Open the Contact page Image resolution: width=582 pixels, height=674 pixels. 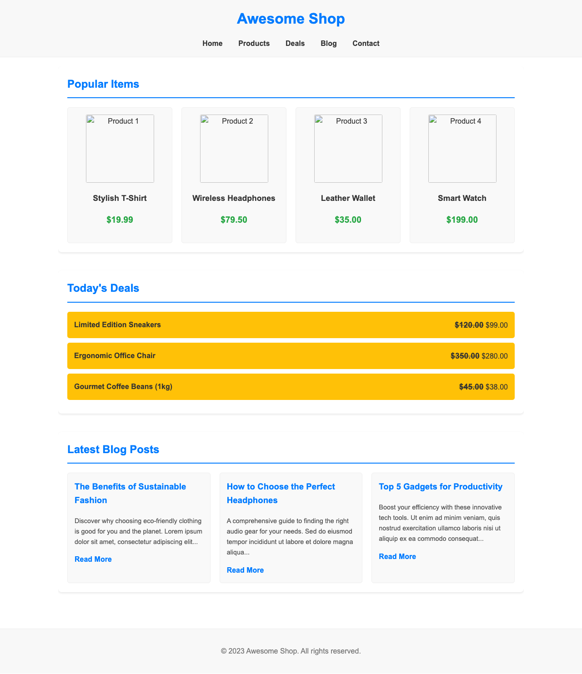tap(366, 44)
